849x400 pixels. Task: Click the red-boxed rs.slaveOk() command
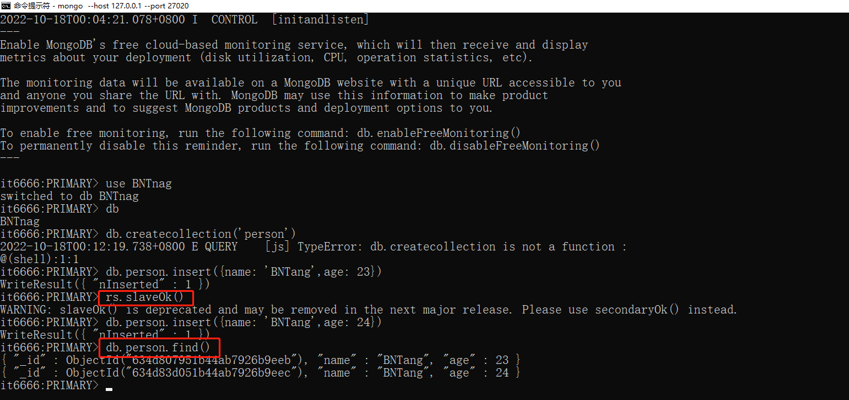pos(145,297)
